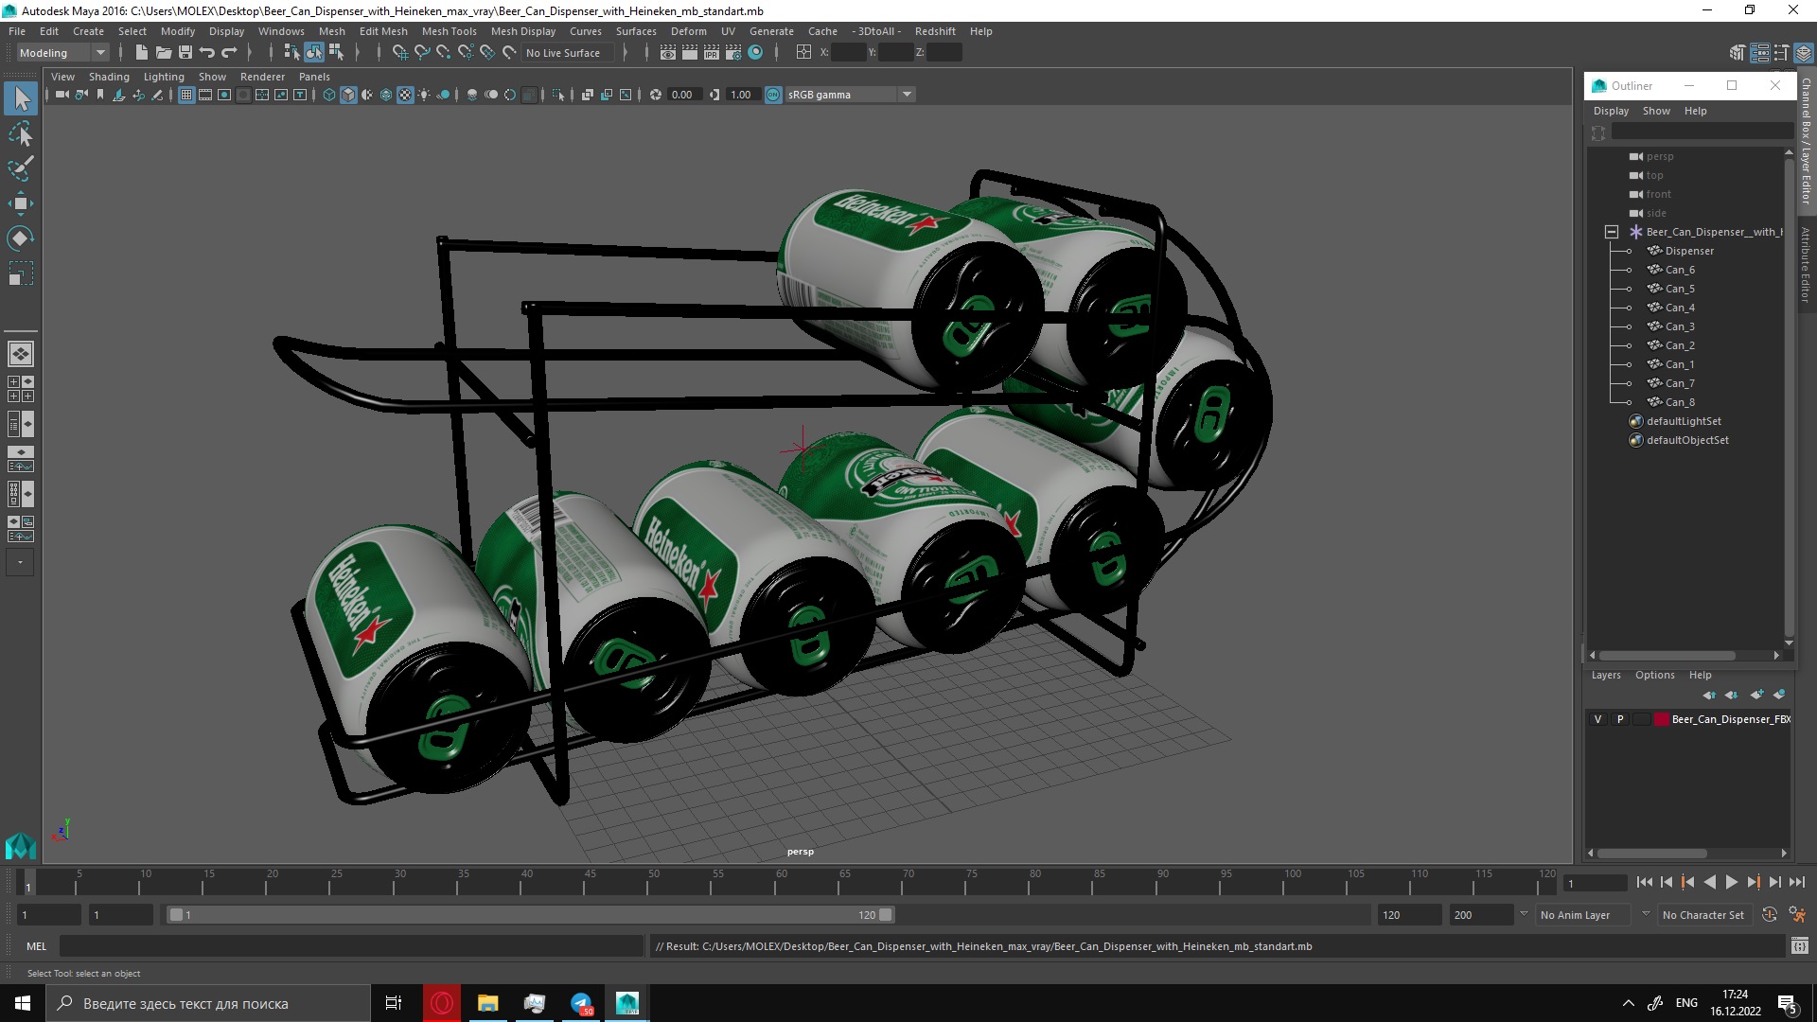Open the sRGB gamma view transform dropdown
The width and height of the screenshot is (1817, 1022).
click(850, 95)
